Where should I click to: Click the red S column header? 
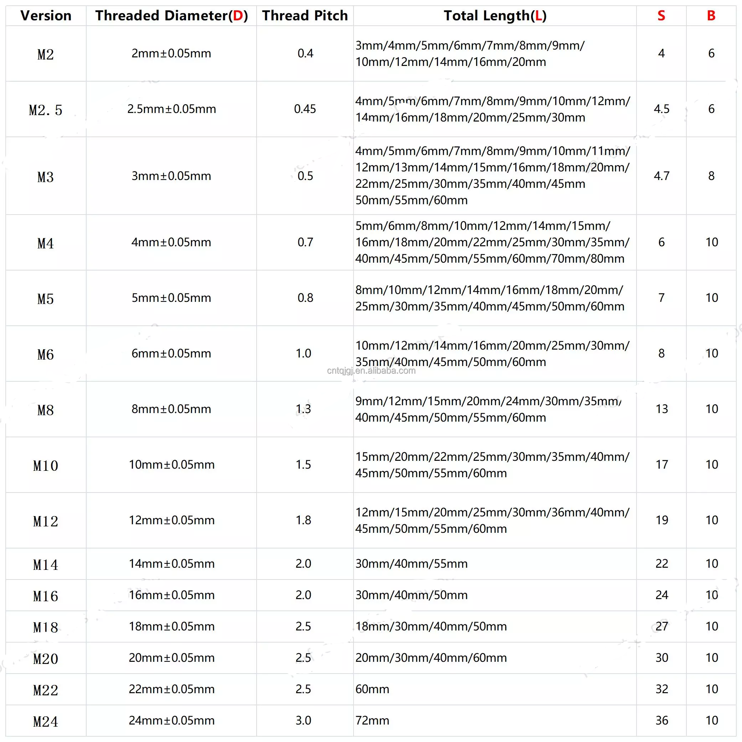[x=661, y=16]
